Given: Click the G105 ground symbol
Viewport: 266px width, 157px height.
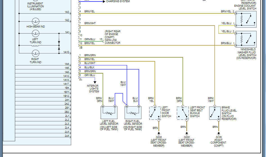Looking at the screenshot, I should pyautogui.click(x=219, y=134).
